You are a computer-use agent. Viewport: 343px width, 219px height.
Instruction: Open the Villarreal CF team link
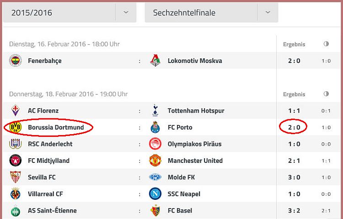pos(45,194)
